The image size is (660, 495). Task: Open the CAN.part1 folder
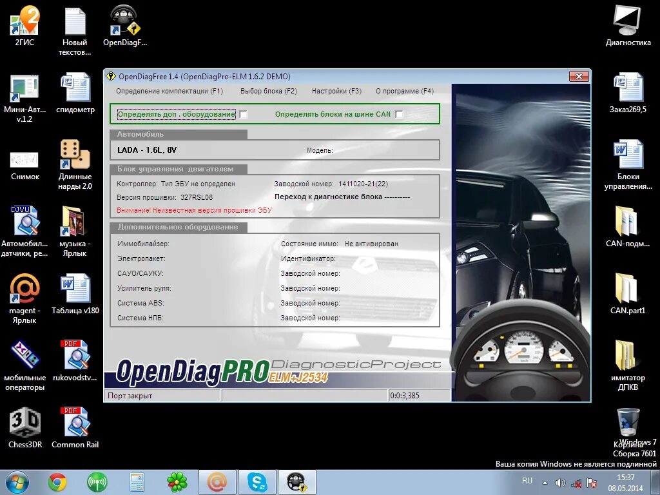click(x=628, y=294)
